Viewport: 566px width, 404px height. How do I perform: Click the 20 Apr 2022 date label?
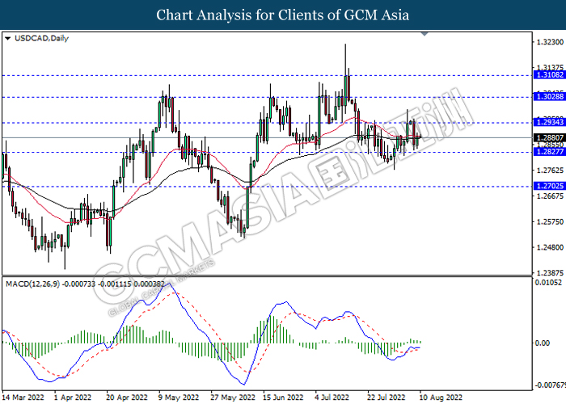pyautogui.click(x=127, y=398)
